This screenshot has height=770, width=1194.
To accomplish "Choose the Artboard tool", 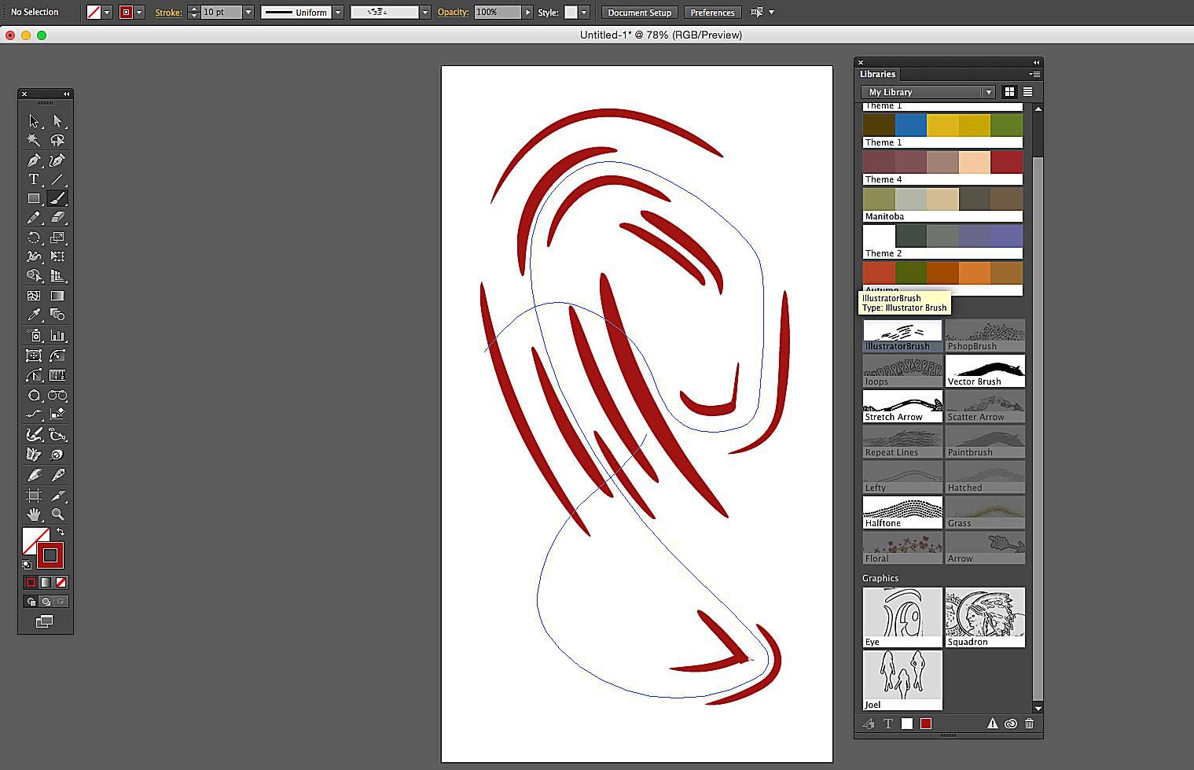I will pos(34,496).
